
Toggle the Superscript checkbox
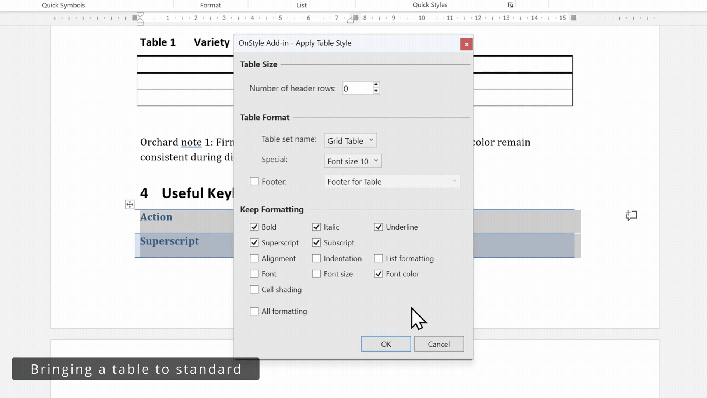[x=254, y=242]
